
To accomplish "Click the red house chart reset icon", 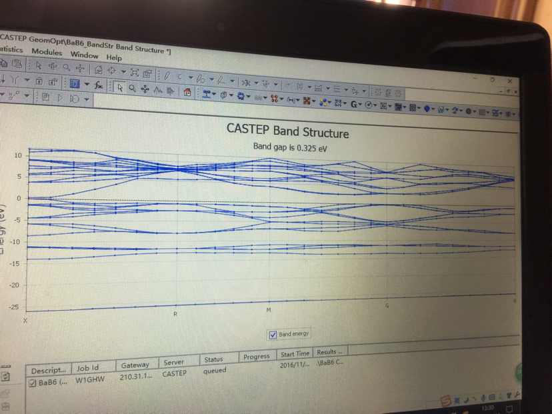I will [x=187, y=92].
